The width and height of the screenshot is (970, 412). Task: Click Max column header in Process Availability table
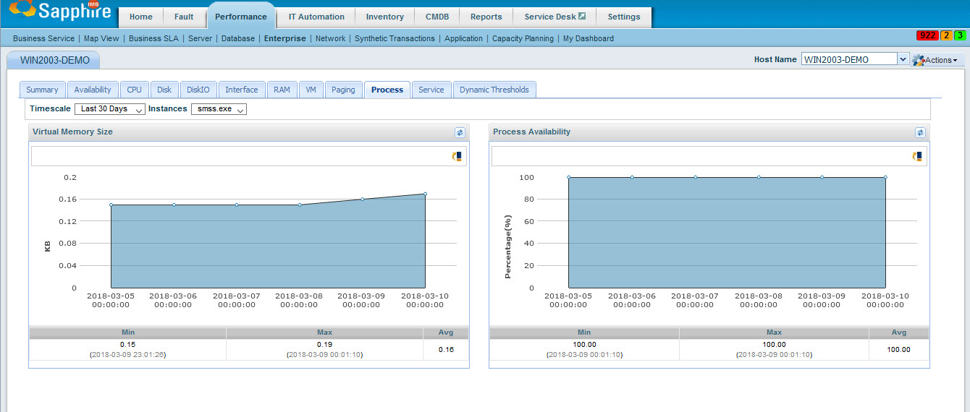(x=774, y=332)
